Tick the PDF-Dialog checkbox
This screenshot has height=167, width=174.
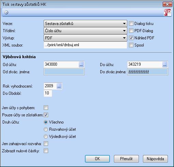pos(131,31)
